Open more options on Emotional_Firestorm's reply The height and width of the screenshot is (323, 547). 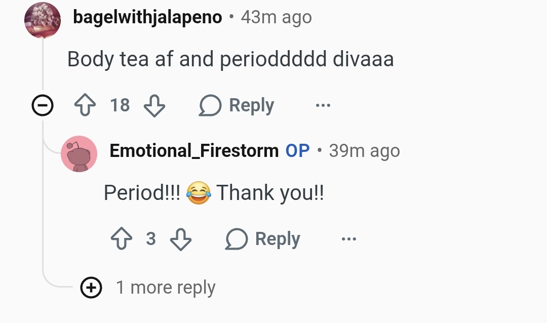[349, 239]
